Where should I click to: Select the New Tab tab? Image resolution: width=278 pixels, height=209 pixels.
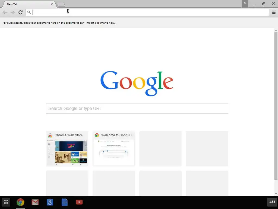click(28, 4)
